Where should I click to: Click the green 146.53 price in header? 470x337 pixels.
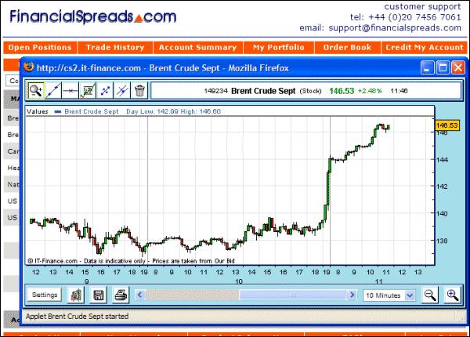[342, 91]
